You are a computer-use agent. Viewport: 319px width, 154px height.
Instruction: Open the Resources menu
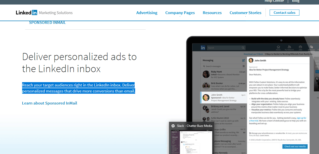212,13
